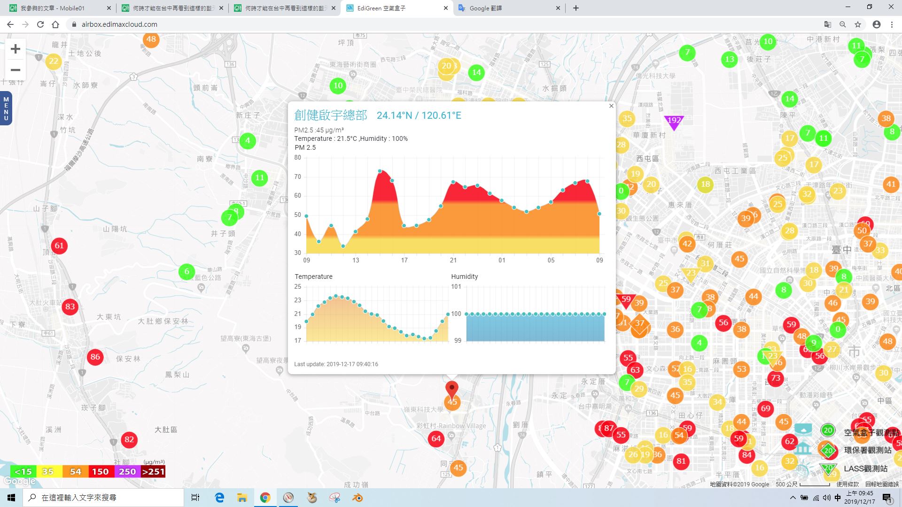902x507 pixels.
Task: Close the 創健啟宇總部 info popup
Action: click(x=611, y=106)
